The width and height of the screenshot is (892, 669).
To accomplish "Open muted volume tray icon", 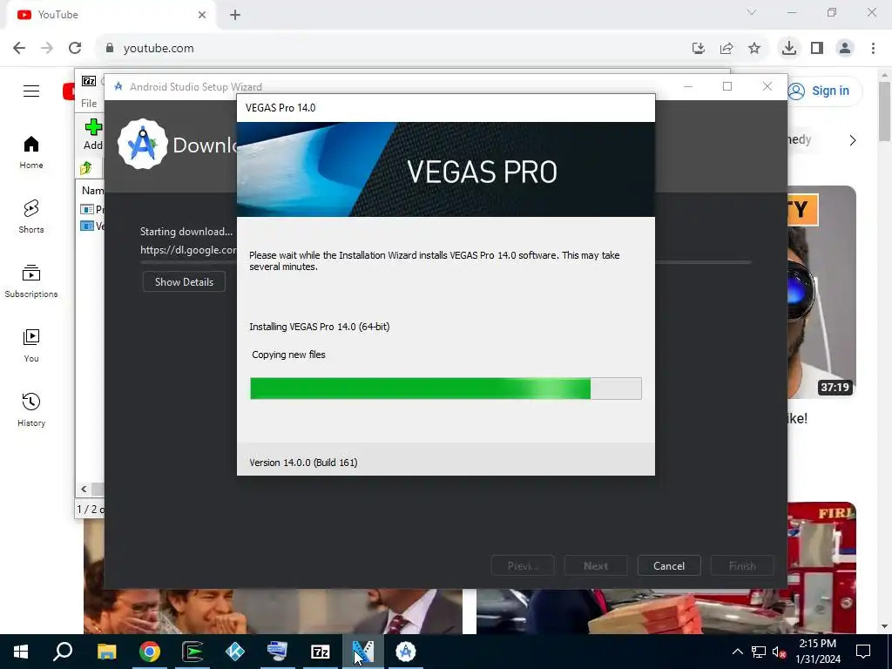I will 779,652.
